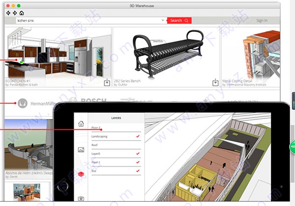Toggle the Floor 1 layer checkmark
This screenshot has width=295, height=206.
click(x=138, y=162)
